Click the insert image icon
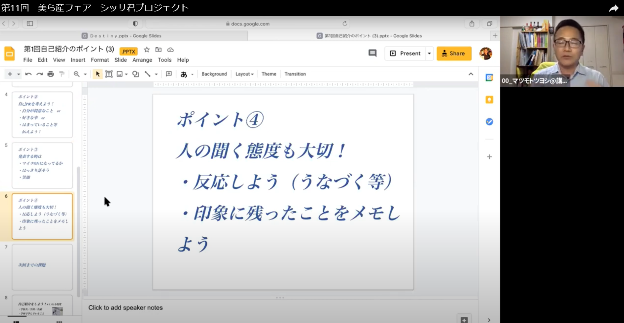 pos(120,74)
